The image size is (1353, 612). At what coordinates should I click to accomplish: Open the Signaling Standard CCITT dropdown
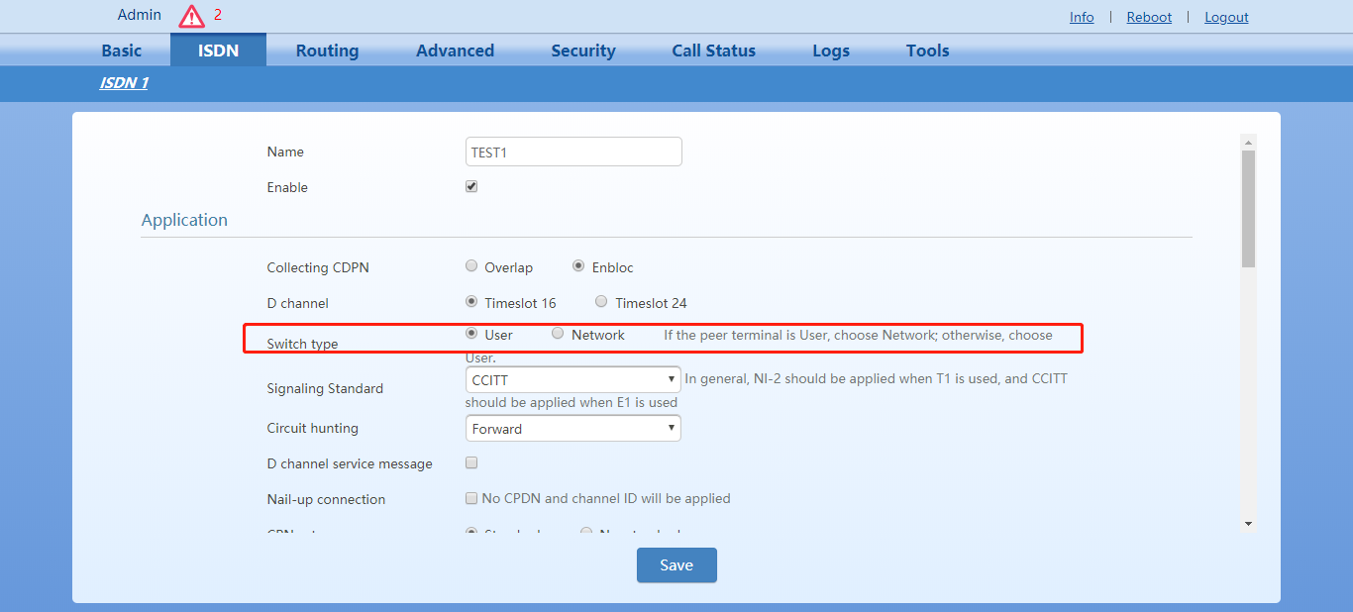coord(573,379)
